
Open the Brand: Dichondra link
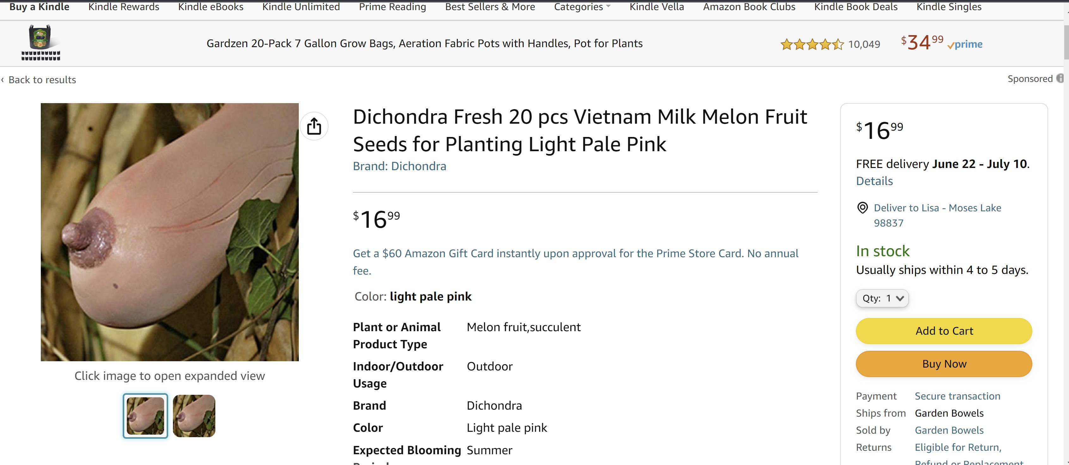tap(399, 166)
